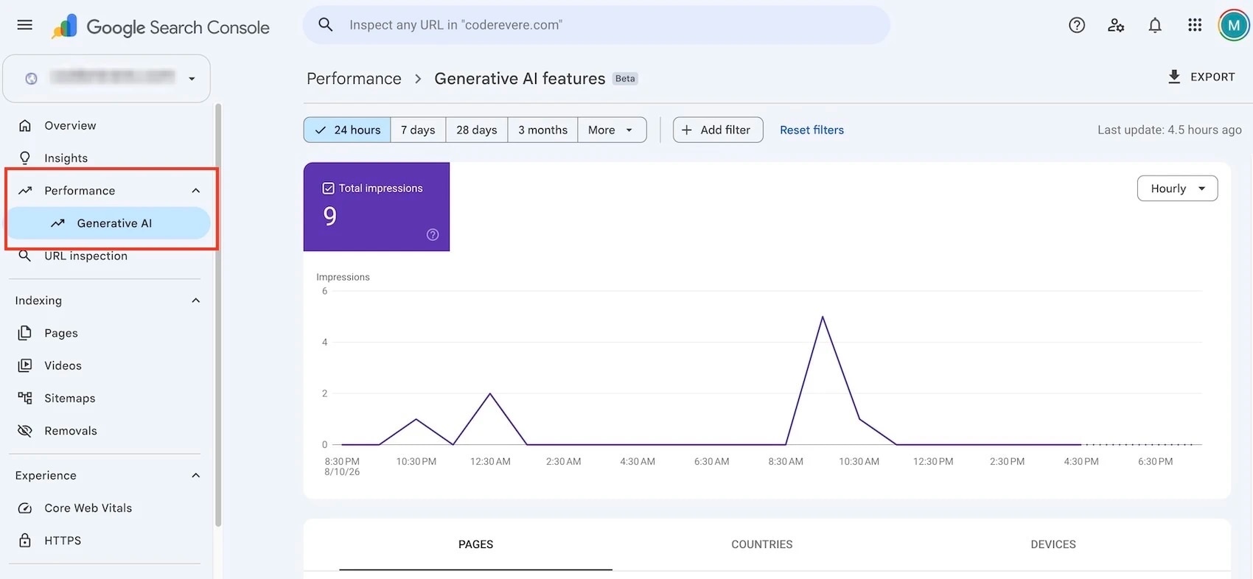Click the Google Search Console logo
The width and height of the screenshot is (1253, 579).
coord(160,27)
